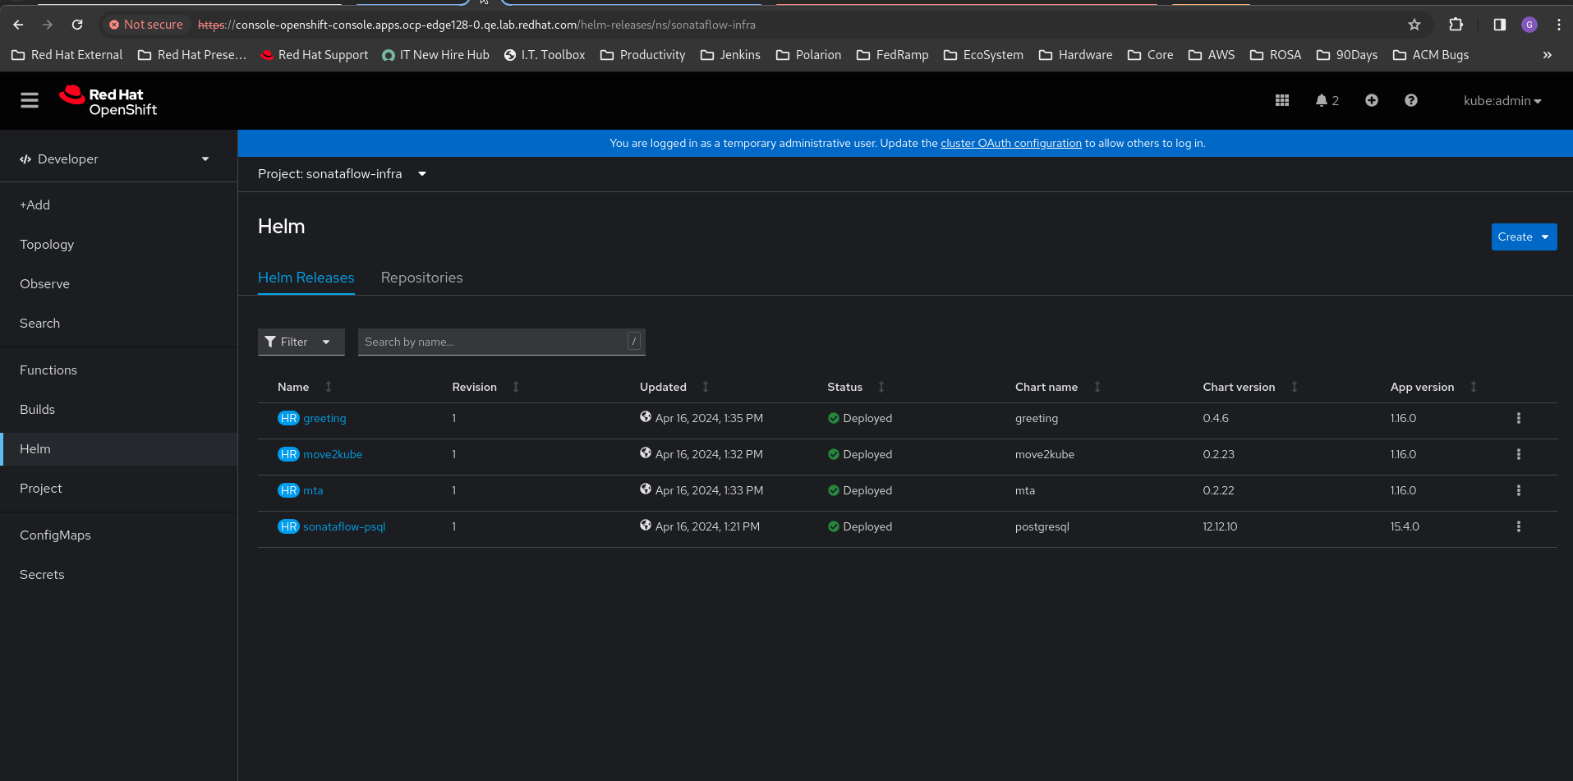Open the IT New Hire Hub bookmark
The width and height of the screenshot is (1573, 781).
pyautogui.click(x=435, y=55)
